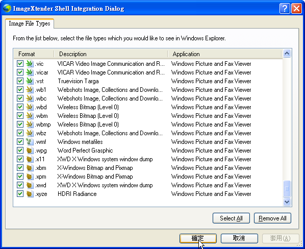Click the .vic file type icon
Screen dimensions: 305x249
30,64
